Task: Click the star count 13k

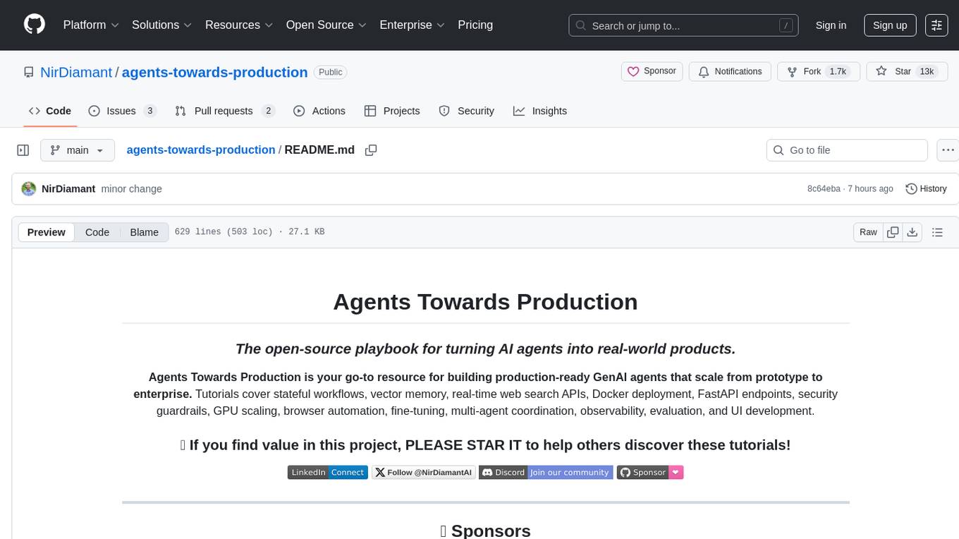Action: (927, 71)
